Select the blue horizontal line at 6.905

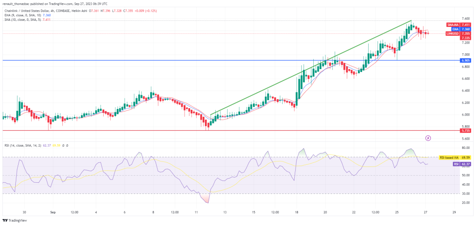186,60
